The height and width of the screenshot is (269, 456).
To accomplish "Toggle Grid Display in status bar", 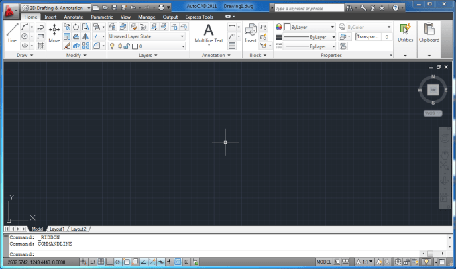I will [101, 262].
